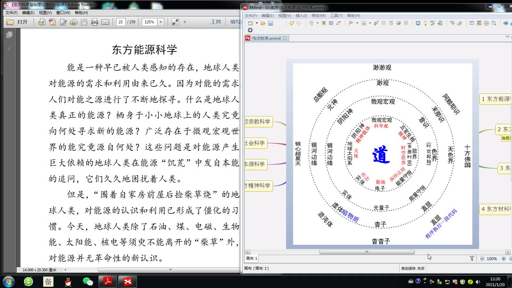
Task: Click the 100% zoom value in XMind
Action: click(492, 259)
